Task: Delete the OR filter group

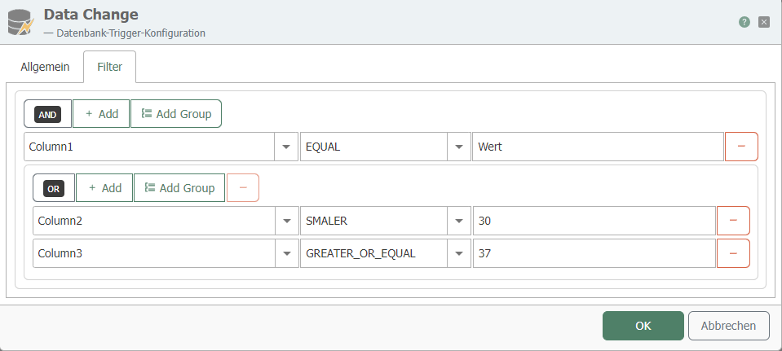Action: [x=243, y=188]
